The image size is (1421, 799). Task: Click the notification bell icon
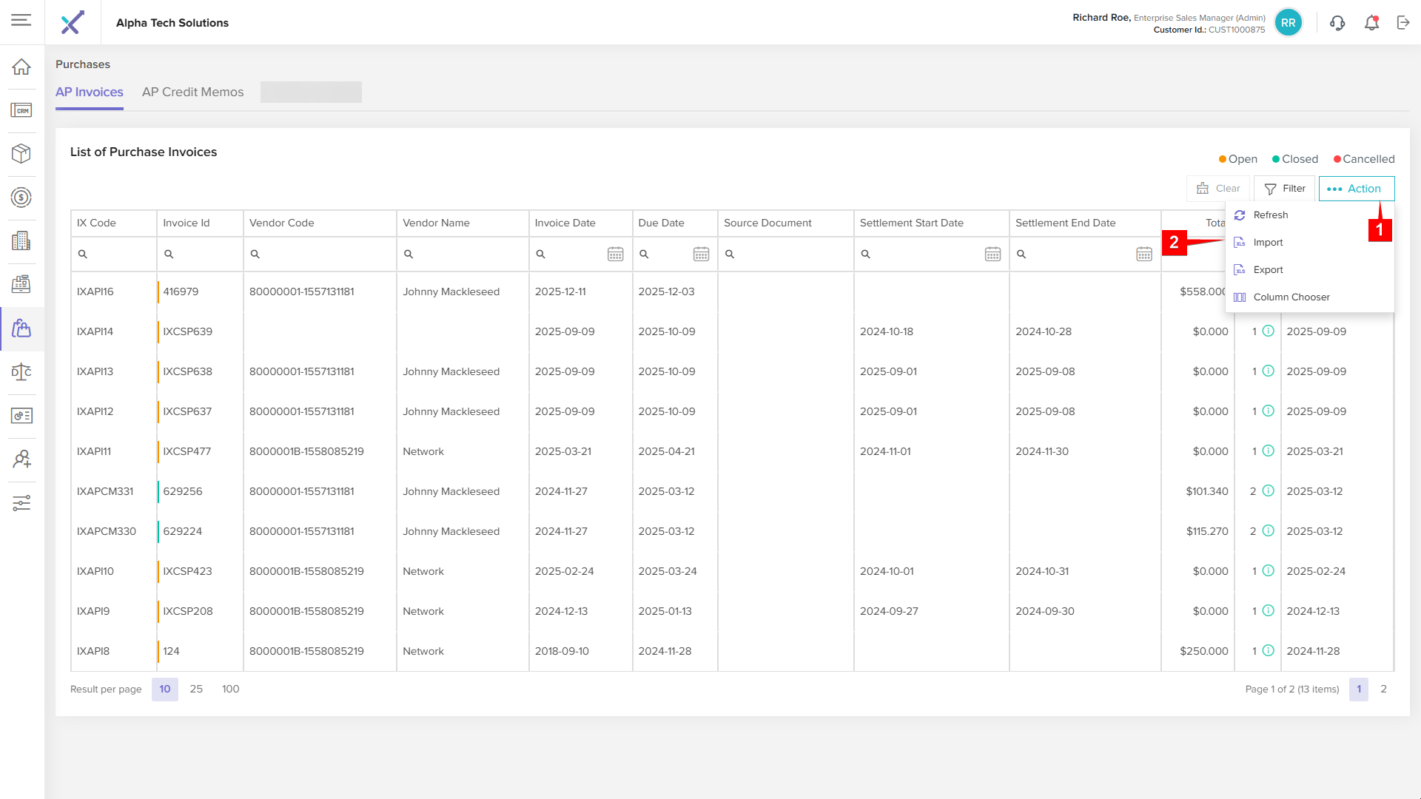pyautogui.click(x=1371, y=23)
